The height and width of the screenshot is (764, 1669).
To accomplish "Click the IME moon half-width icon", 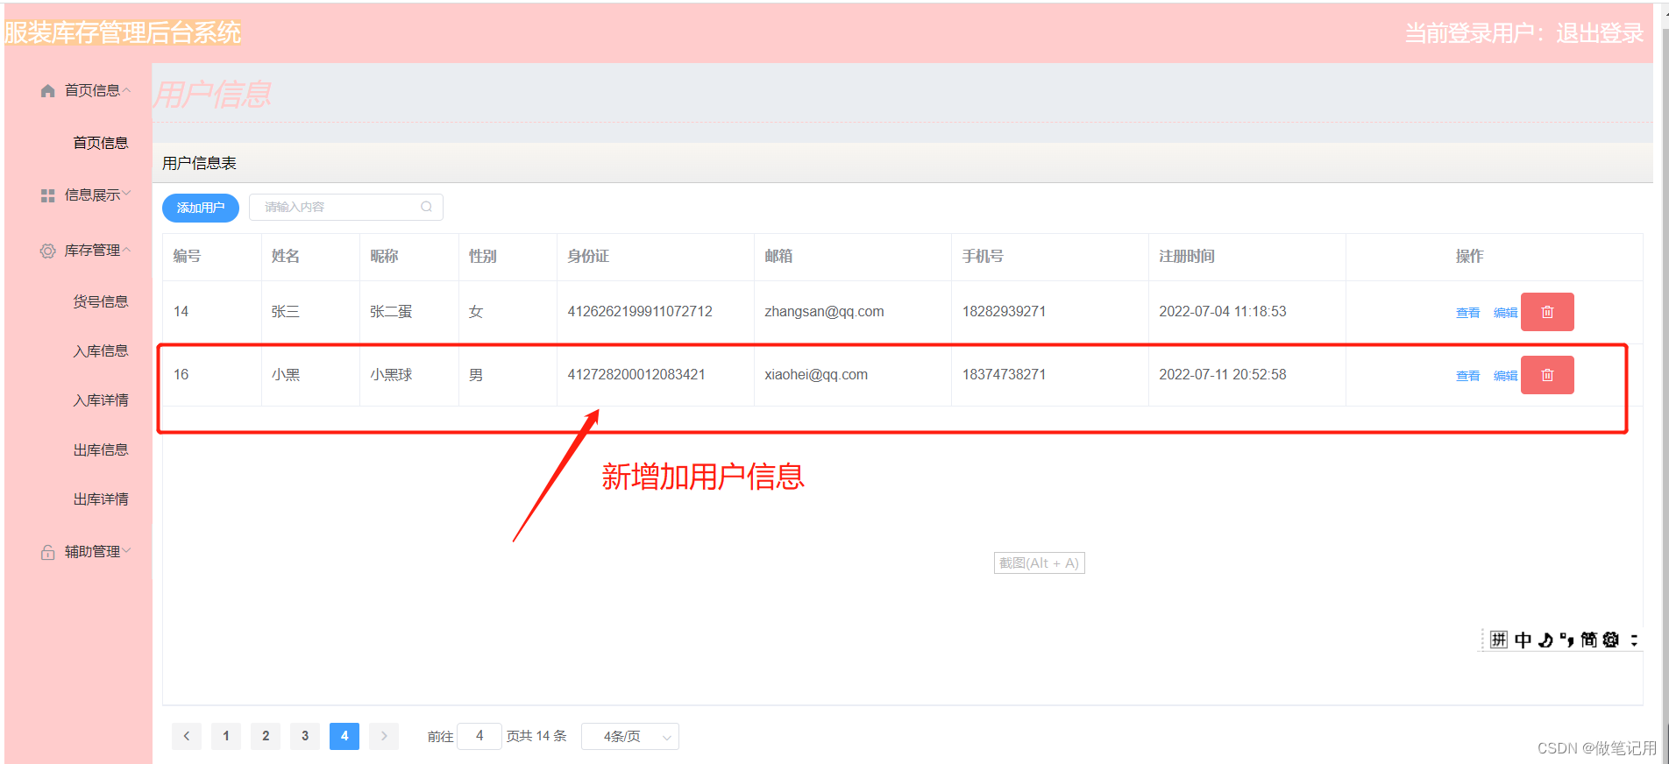I will tap(1546, 640).
